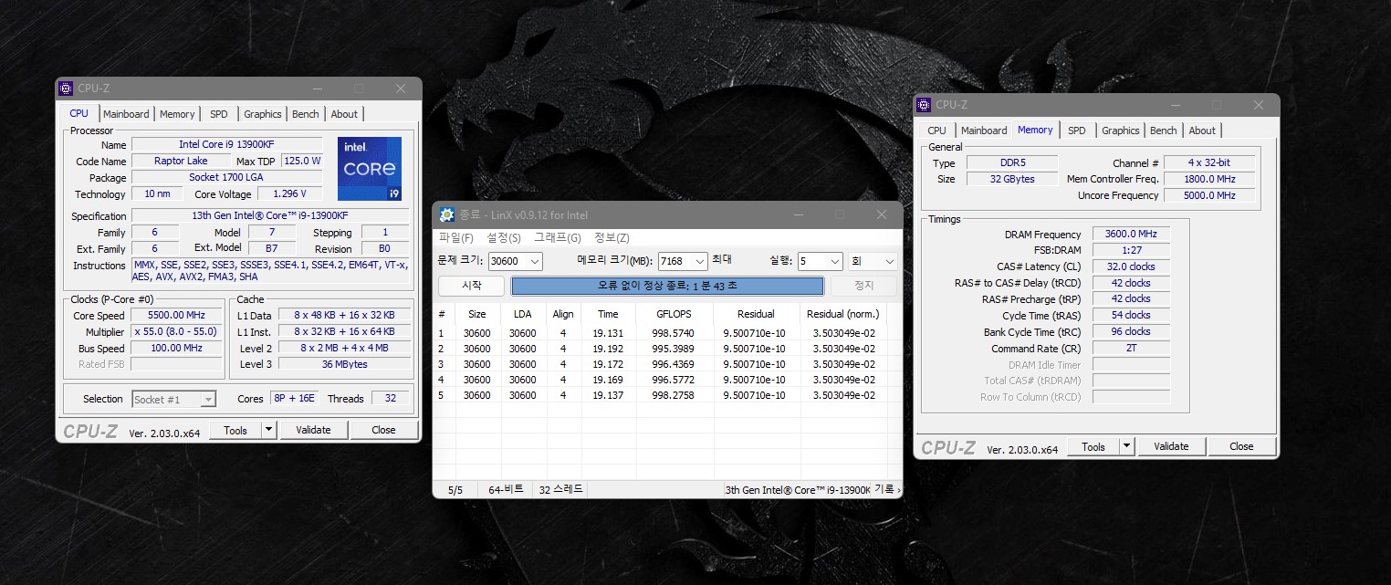The image size is (1391, 585).
Task: Click the LinX app icon in its title bar
Action: point(447,215)
